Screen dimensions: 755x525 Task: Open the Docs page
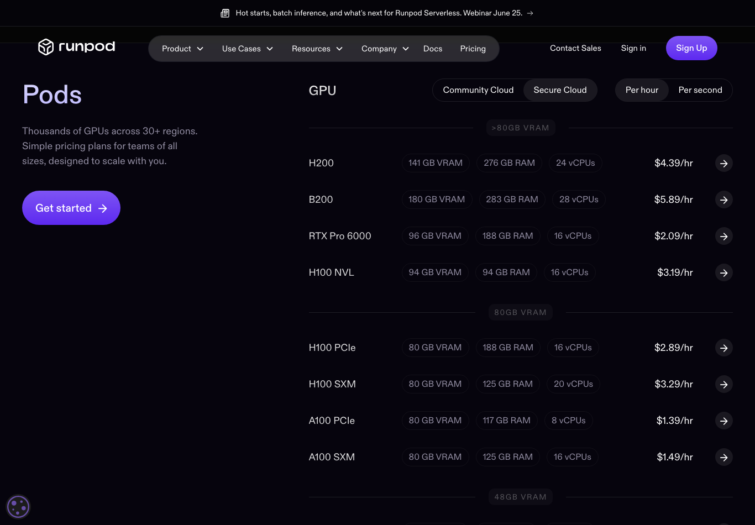click(433, 49)
